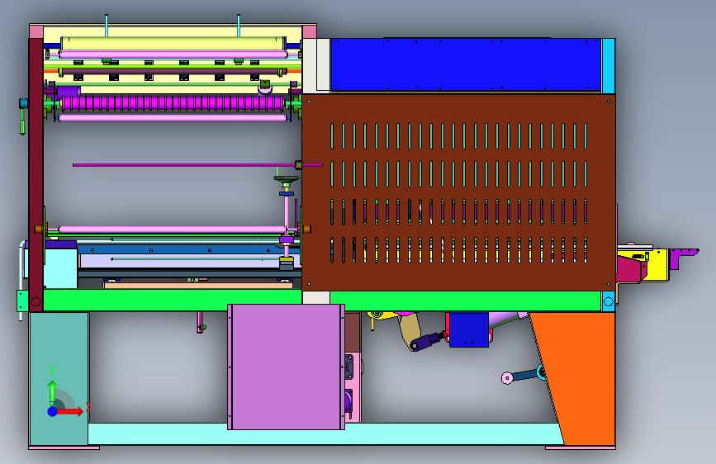716x464 pixels.
Task: Select the orange angled side panel
Action: click(x=578, y=377)
